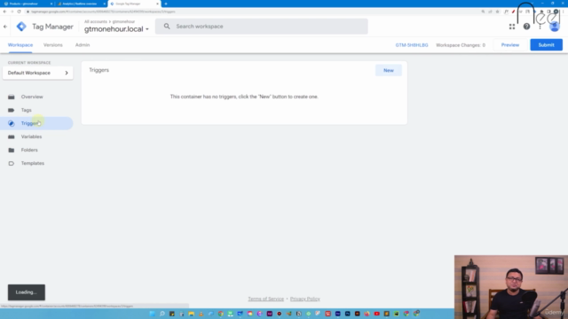This screenshot has width=568, height=319.
Task: Open Terms of Service link
Action: click(266, 299)
